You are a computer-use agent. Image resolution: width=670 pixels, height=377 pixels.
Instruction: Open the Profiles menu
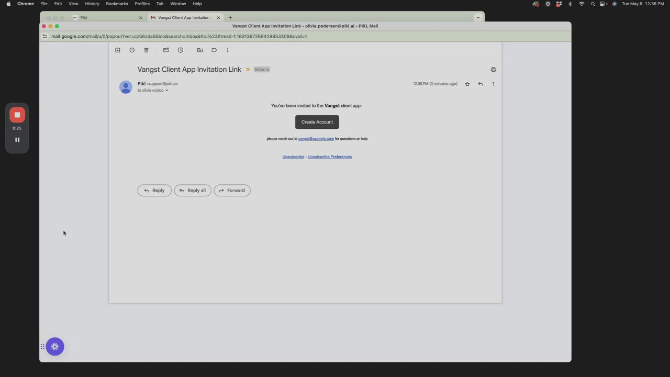point(142,4)
